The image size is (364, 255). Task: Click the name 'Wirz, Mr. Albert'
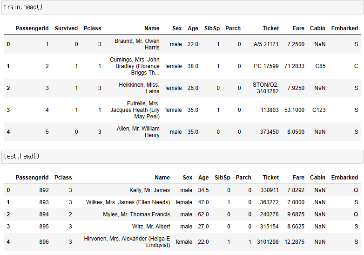coord(151,227)
